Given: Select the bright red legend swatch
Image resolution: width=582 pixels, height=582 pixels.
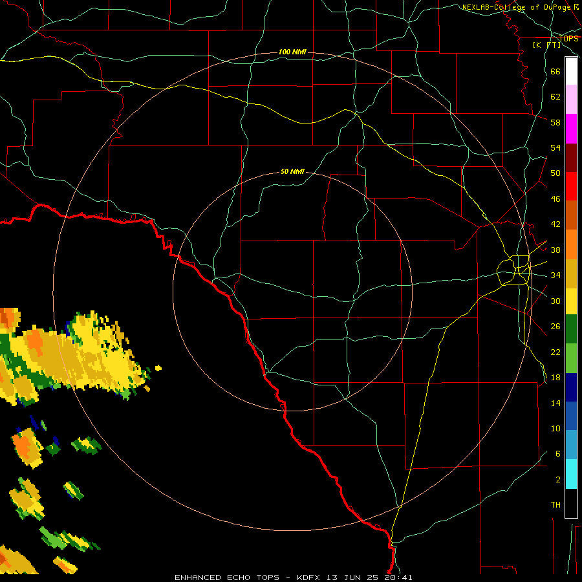Looking at the screenshot, I should click(x=571, y=186).
